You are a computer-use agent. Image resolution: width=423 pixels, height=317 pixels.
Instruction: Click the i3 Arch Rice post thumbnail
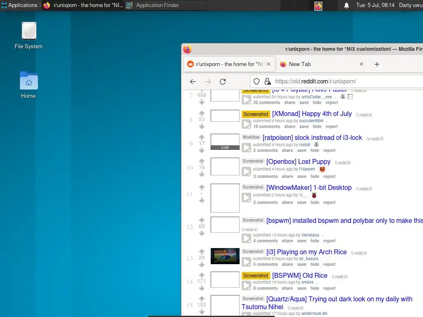225,256
